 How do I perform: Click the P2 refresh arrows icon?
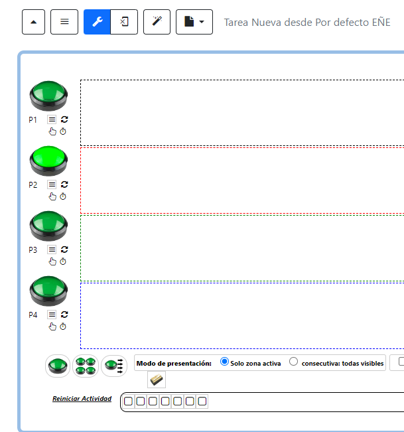point(64,184)
